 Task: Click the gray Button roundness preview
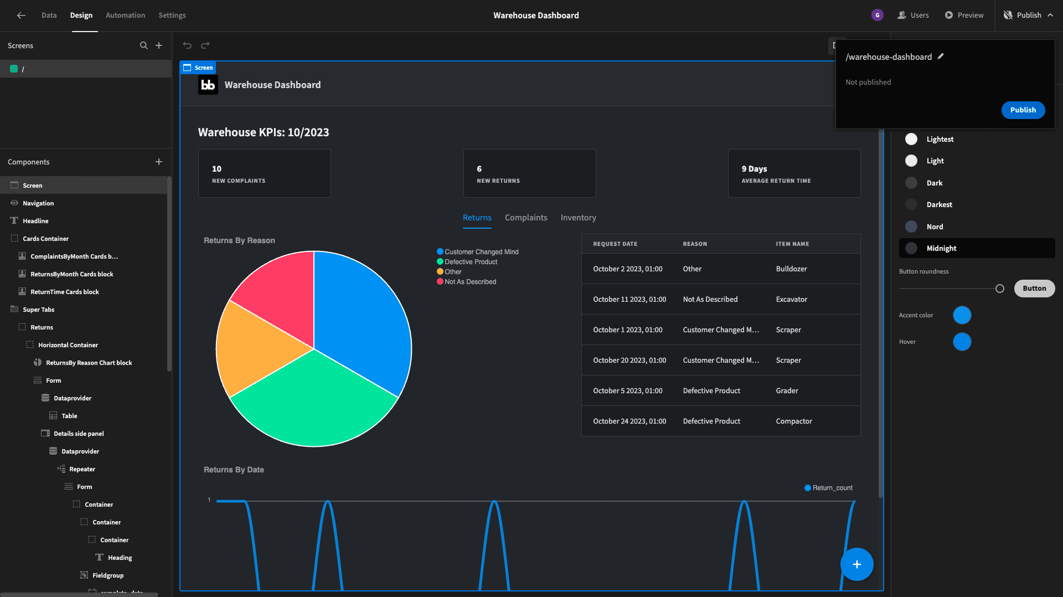point(1034,289)
